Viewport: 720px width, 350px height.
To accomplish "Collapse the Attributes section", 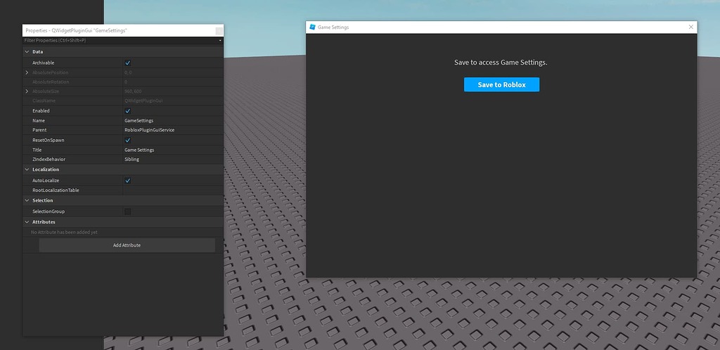I will (27, 222).
